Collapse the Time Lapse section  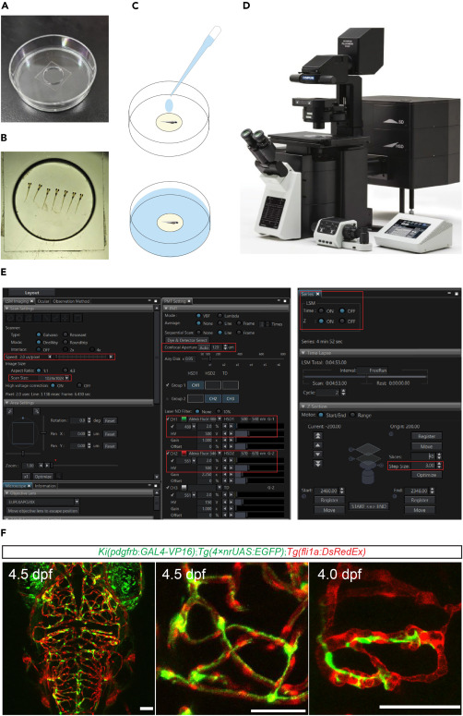click(x=303, y=353)
